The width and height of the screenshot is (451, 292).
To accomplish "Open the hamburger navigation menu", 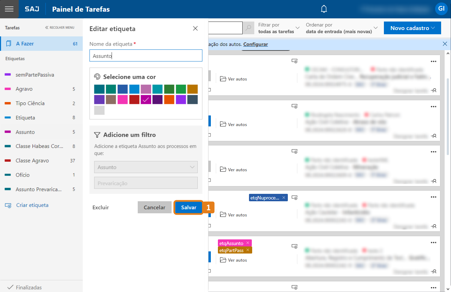I will [9, 9].
